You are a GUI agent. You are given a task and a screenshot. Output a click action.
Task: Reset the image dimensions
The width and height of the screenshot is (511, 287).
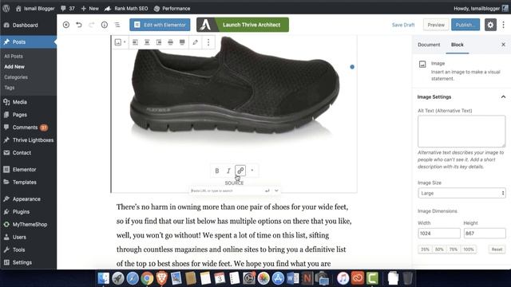point(497,250)
